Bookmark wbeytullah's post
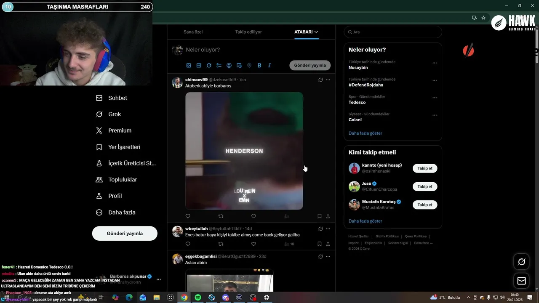Image resolution: width=539 pixels, height=303 pixels. [x=320, y=244]
